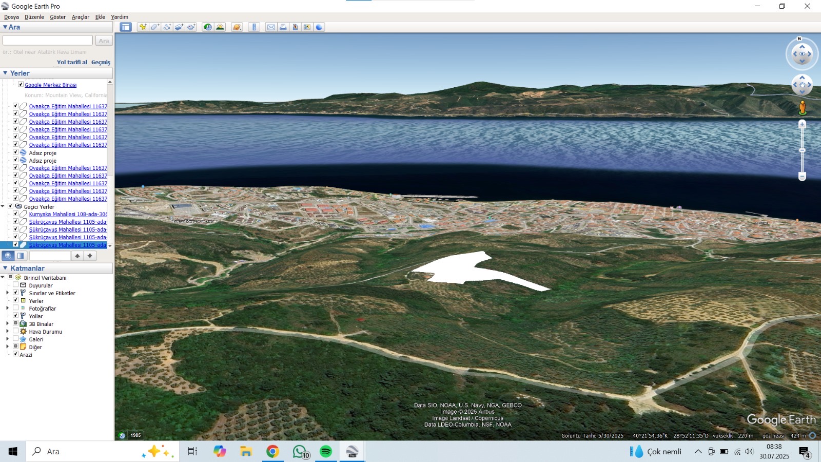
Task: Click the Add Placemark pushpin icon
Action: 143,27
